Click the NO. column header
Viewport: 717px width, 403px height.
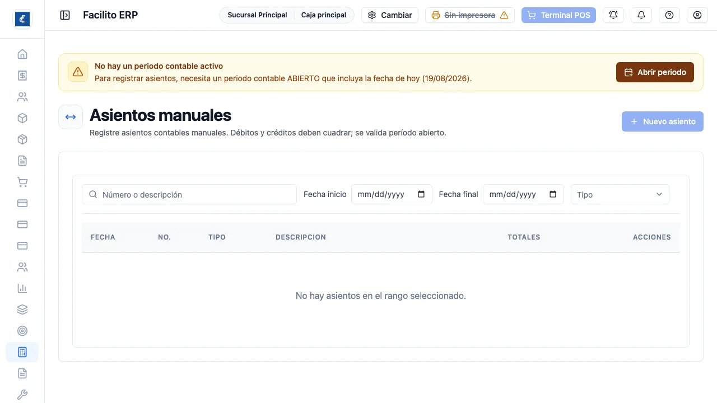[164, 237]
